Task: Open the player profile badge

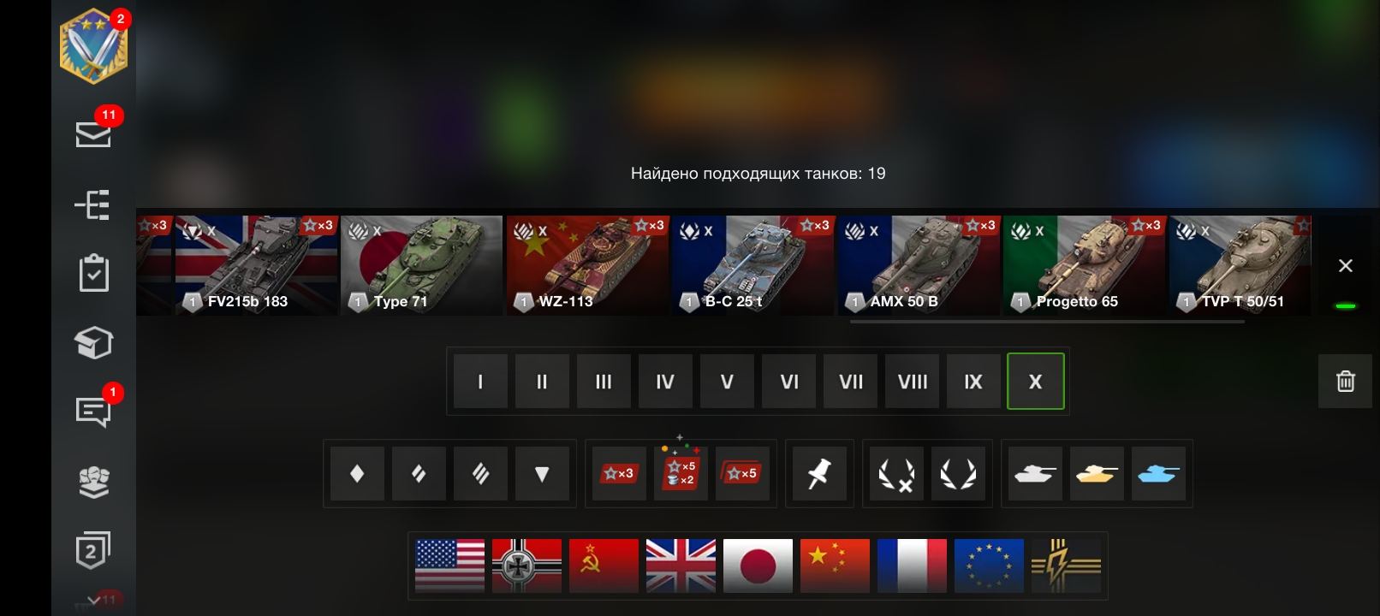Action: coord(93,46)
